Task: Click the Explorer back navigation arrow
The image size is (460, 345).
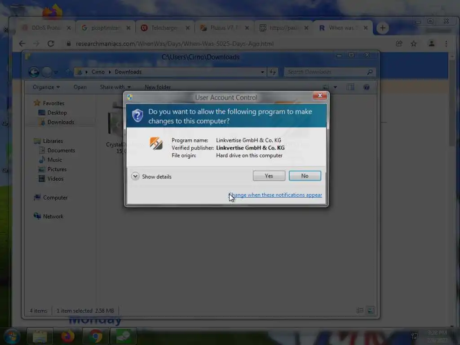Action: pyautogui.click(x=34, y=72)
